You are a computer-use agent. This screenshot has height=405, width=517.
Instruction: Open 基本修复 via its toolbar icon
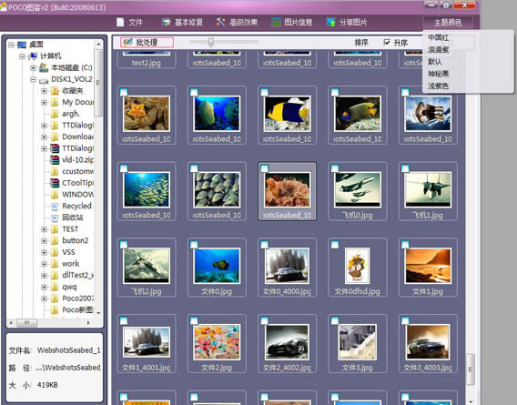[167, 22]
